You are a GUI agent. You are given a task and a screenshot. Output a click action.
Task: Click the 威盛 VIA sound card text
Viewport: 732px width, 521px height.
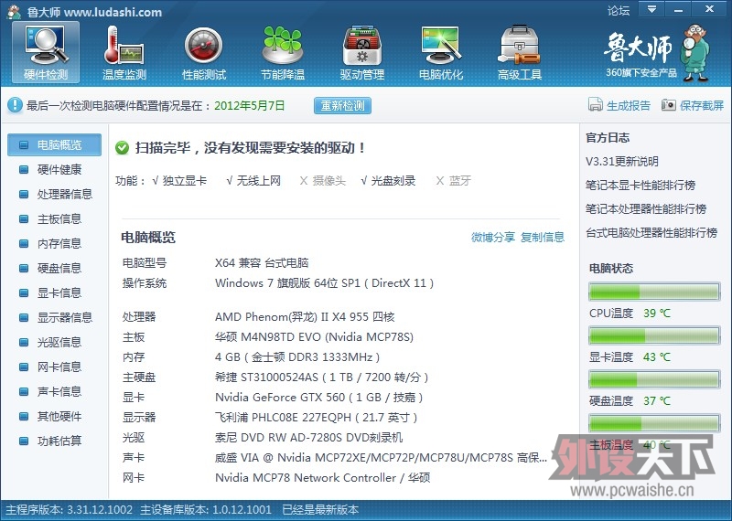[381, 458]
